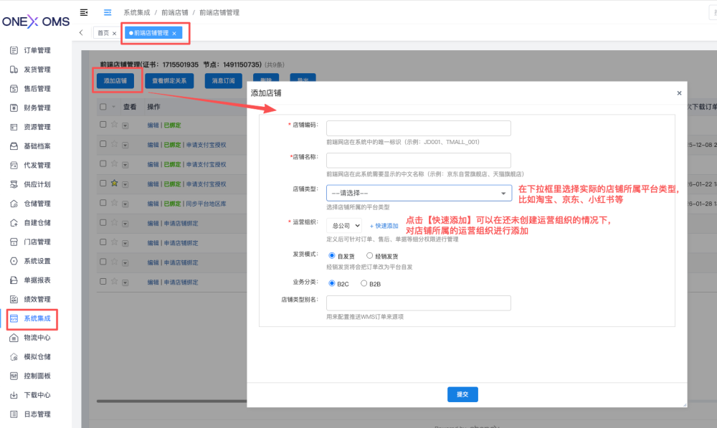Focus the 店铺名称 input field
Image resolution: width=717 pixels, height=428 pixels.
point(419,161)
